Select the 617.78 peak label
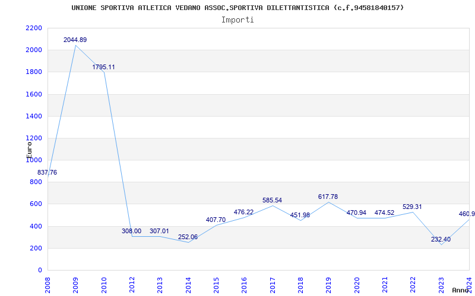This screenshot has height=296, width=475. [x=328, y=197]
